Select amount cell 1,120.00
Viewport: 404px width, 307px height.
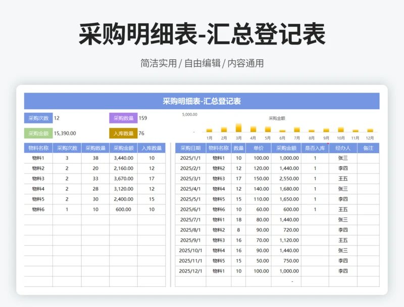[286, 240]
